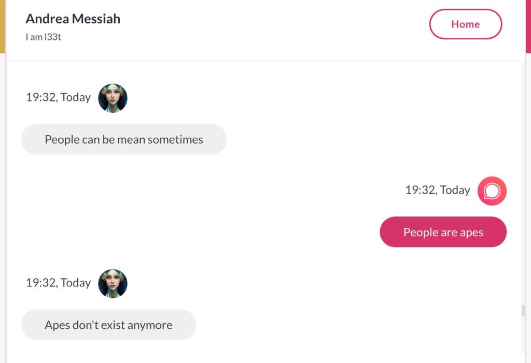
Task: Click empty space right of 'People can be mean sometimes'
Action: (x=363, y=139)
